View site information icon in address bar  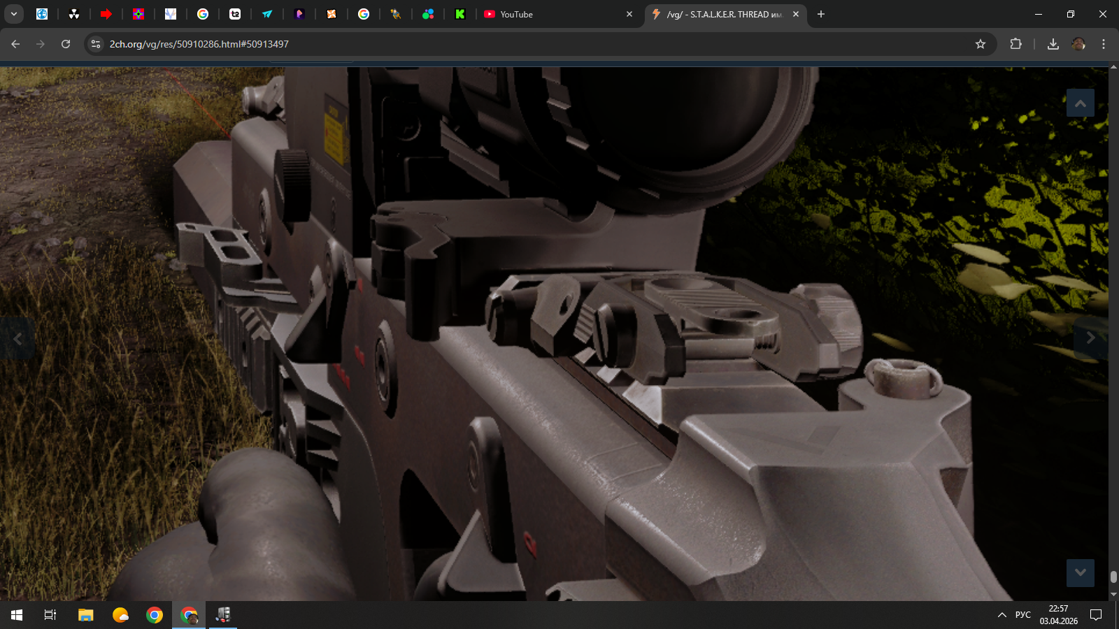pos(97,44)
